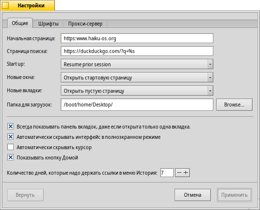Image resolution: width=260 pixels, height=210 pixels.
Task: Click the Начальная страница URL field
Action: click(137, 38)
